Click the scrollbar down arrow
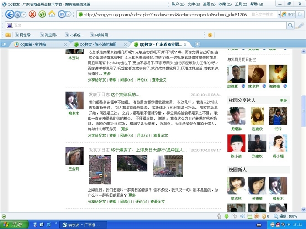This screenshot has height=229, width=306. [303, 210]
